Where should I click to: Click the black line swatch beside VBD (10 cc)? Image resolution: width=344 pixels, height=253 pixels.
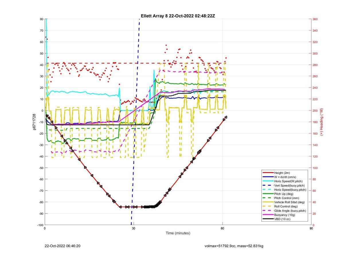pos(268,219)
